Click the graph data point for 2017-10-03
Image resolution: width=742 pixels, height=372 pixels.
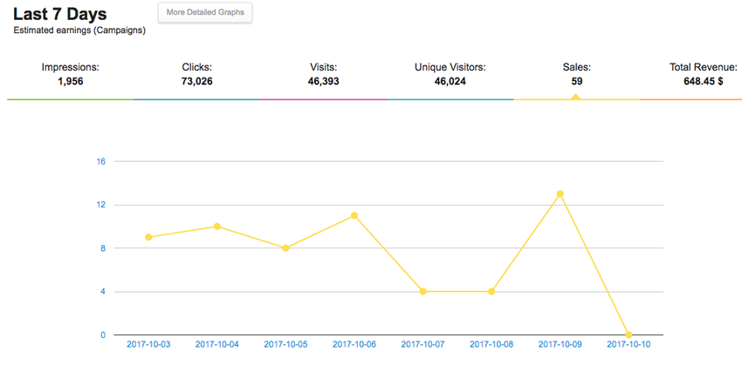148,237
